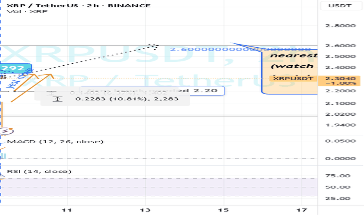
Task: Click date 17 on the time axis
Action: [x=302, y=210]
